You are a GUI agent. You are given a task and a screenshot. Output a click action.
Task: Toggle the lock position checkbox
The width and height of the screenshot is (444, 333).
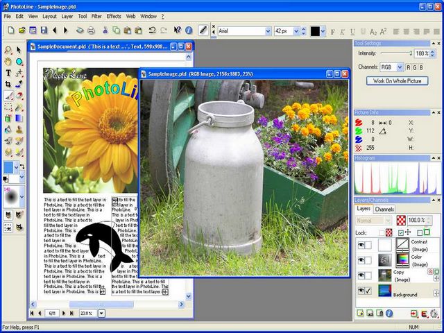(401, 233)
